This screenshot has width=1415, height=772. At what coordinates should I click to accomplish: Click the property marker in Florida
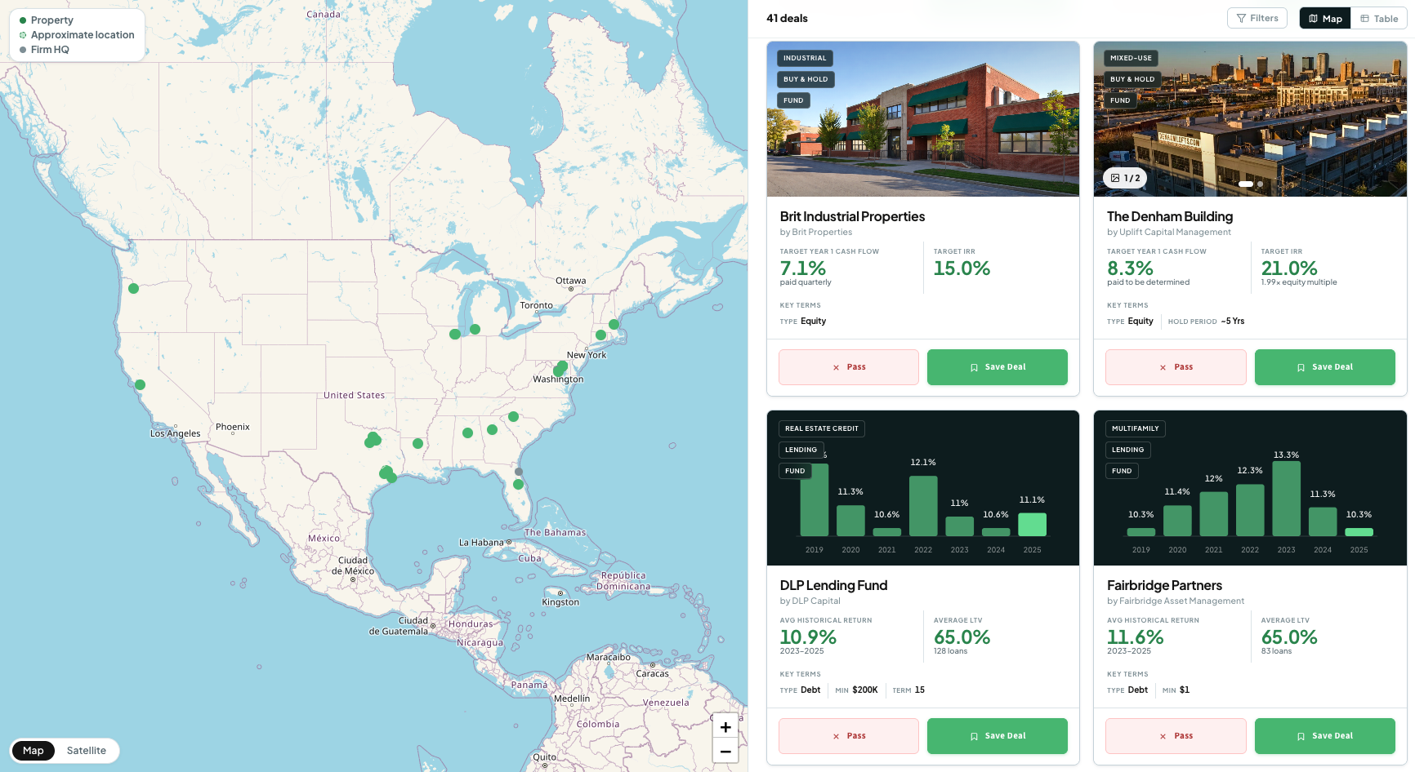tap(518, 485)
